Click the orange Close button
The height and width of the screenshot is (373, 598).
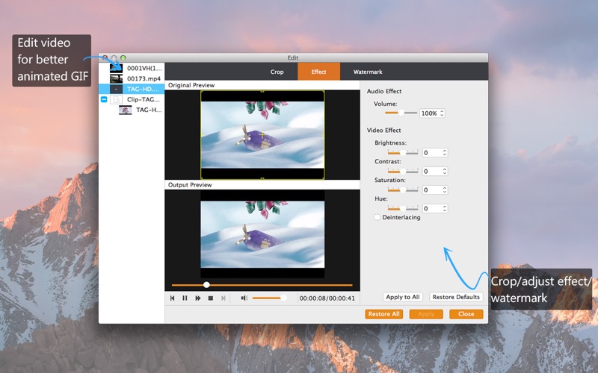point(466,314)
